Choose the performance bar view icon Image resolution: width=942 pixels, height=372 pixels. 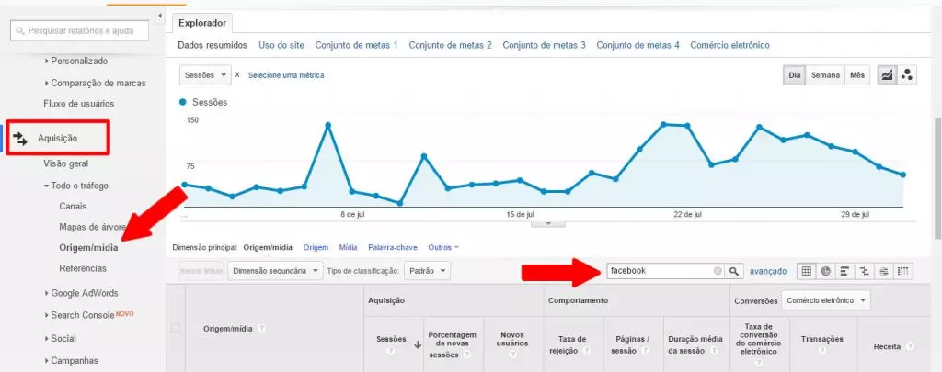[844, 271]
